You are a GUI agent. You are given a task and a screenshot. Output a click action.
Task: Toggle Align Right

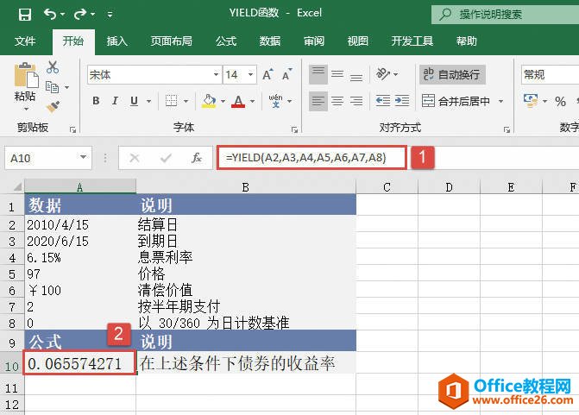point(356,101)
